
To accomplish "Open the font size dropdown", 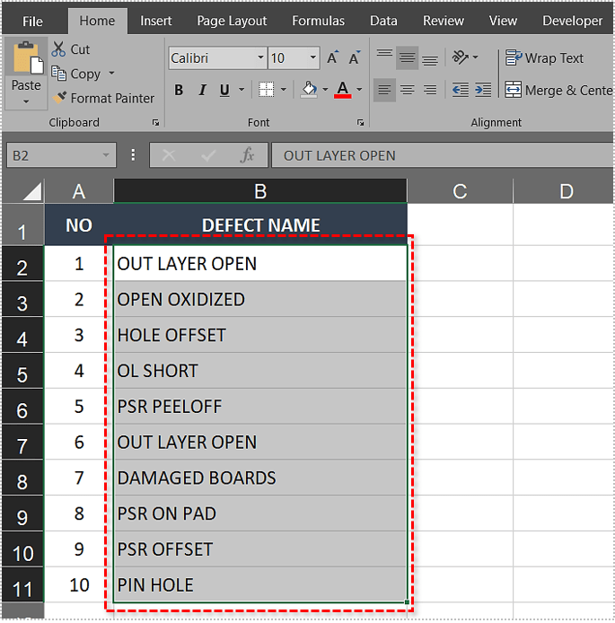I will (x=313, y=58).
